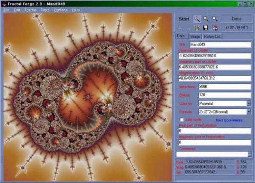Select the zoom-in magnifier tool
This screenshot has width=255, height=183.
pos(197,19)
